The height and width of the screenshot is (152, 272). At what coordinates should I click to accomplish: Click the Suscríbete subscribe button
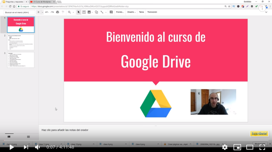click(259, 133)
